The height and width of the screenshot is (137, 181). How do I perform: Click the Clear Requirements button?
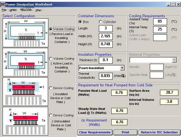pyautogui.click(x=95, y=132)
